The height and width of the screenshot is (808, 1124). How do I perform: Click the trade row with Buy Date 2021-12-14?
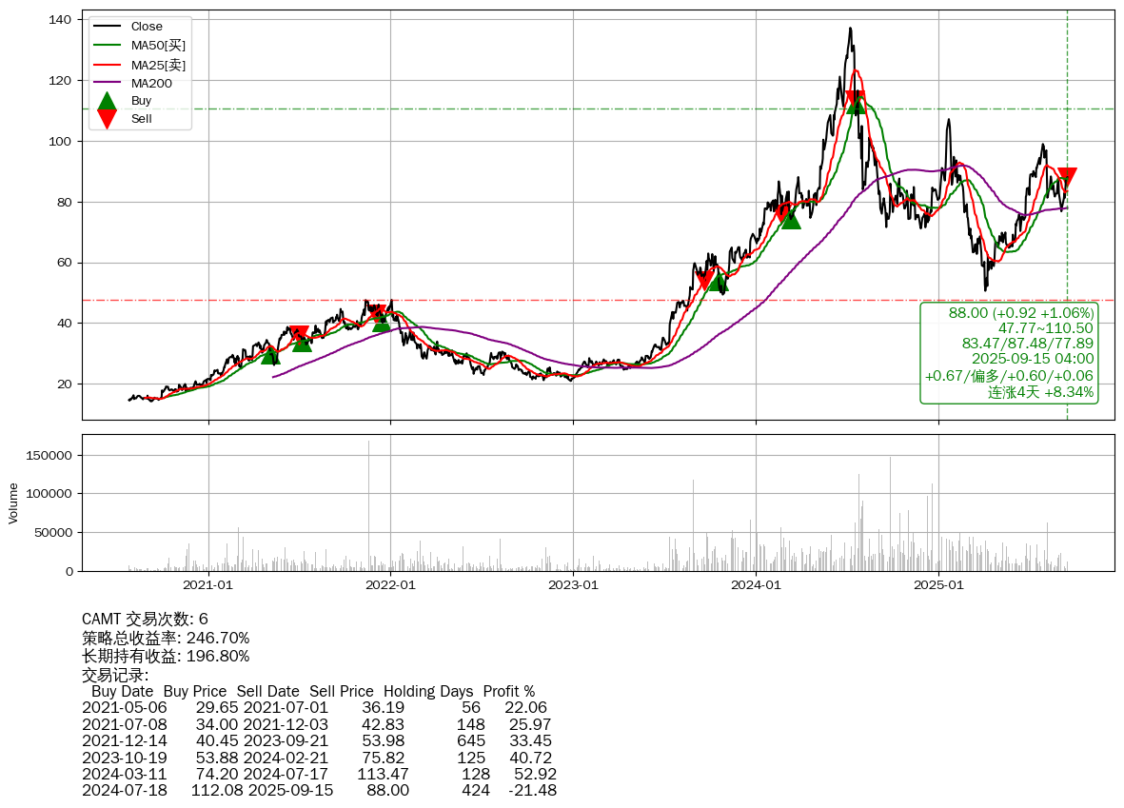tap(317, 740)
